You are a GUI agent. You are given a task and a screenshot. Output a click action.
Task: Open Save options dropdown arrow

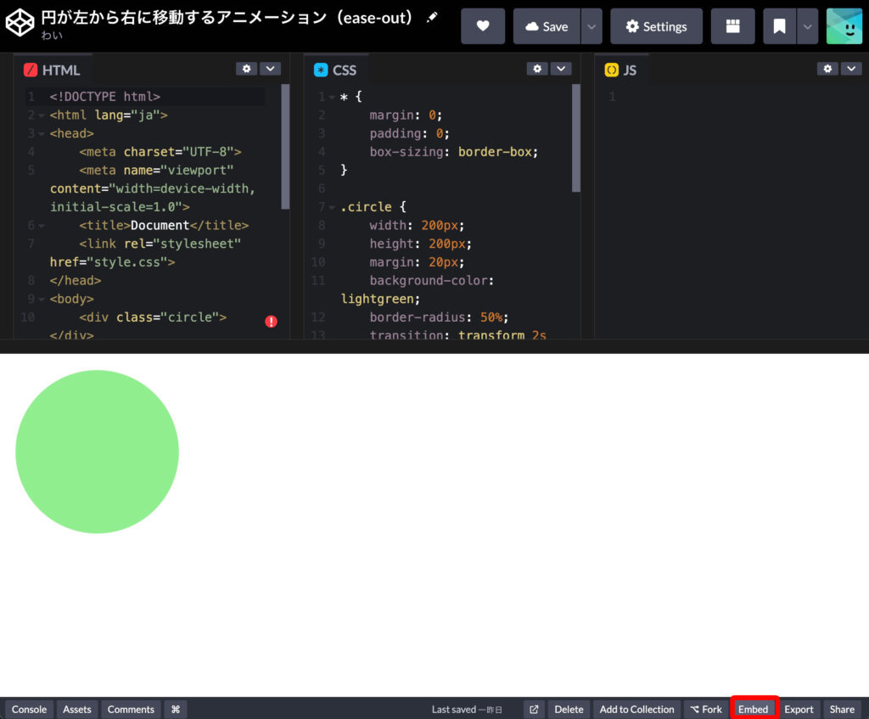click(591, 26)
